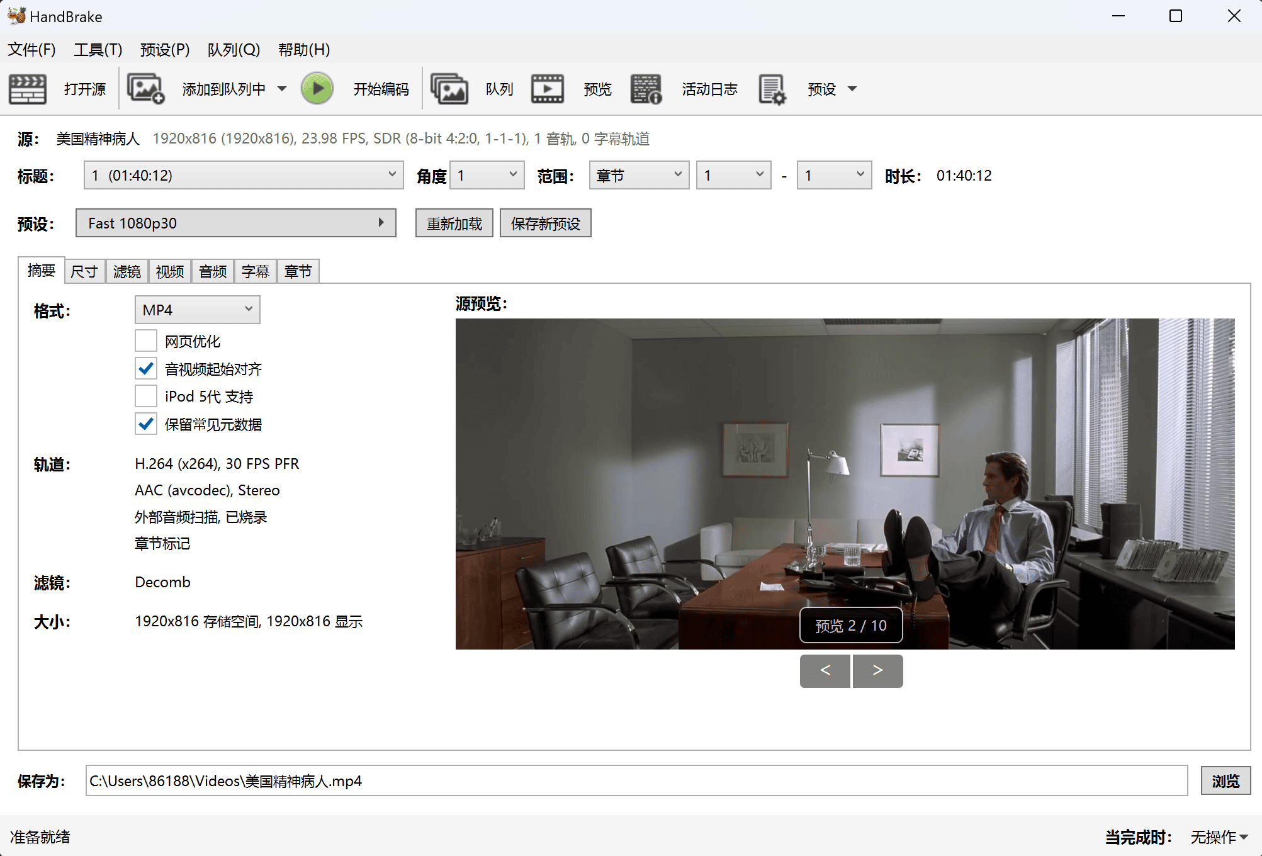Switch to the 音频 tab
This screenshot has width=1262, height=856.
pos(213,272)
